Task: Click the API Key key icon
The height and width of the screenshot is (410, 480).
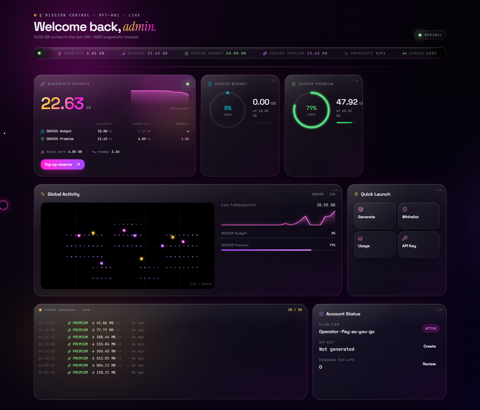Action: (405, 238)
